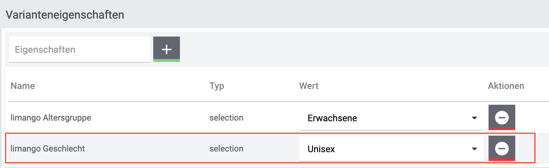Expand the Erwachsene dropdown arrow

click(474, 118)
